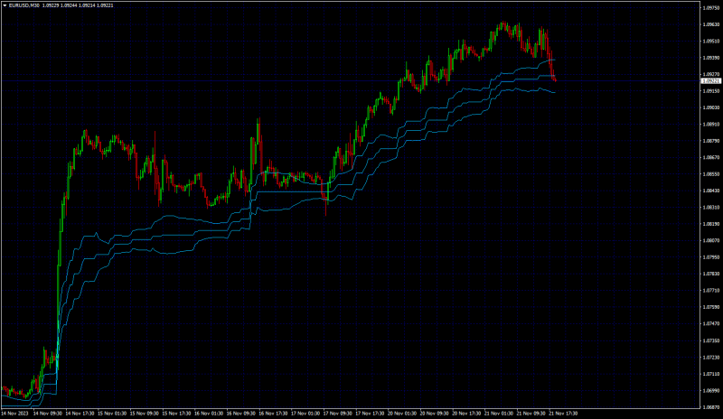Click the 1.06990 price axis label
This screenshot has height=419, width=723.
coord(711,391)
